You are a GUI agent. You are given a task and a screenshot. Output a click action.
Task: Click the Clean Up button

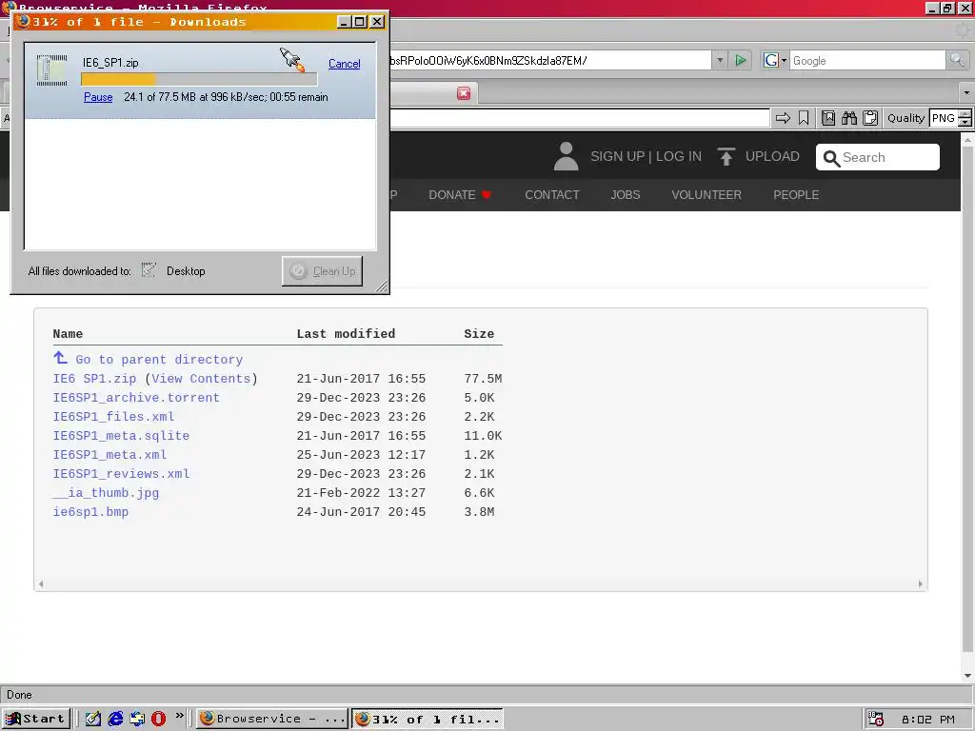coord(322,271)
